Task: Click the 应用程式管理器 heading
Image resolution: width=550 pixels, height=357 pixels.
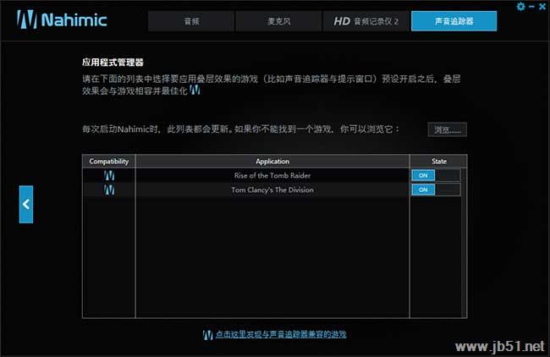Action: tap(113, 63)
